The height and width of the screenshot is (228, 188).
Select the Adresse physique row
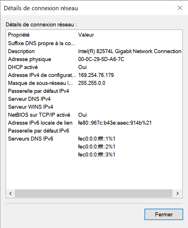click(x=30, y=59)
